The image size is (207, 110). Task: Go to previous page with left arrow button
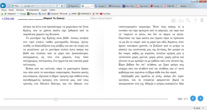tap(193, 98)
